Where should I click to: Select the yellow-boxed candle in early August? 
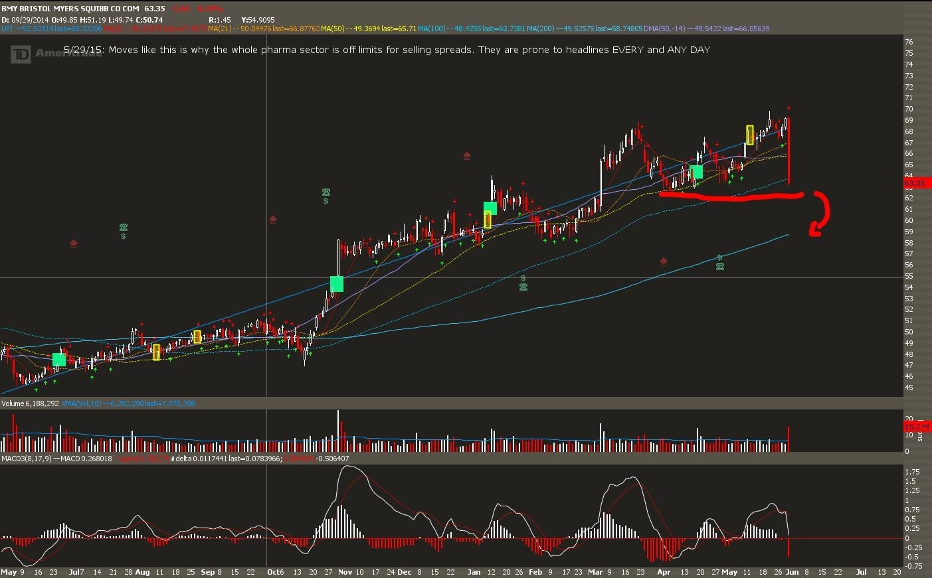(156, 352)
